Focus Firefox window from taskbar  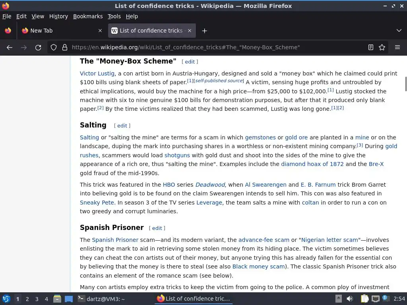(x=194, y=299)
